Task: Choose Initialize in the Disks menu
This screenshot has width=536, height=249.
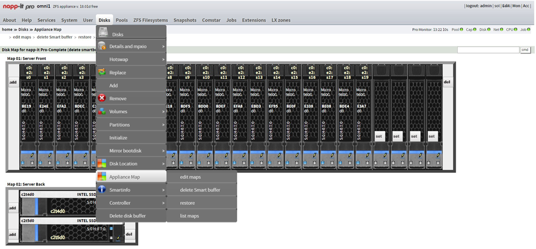Action: pyautogui.click(x=131, y=138)
